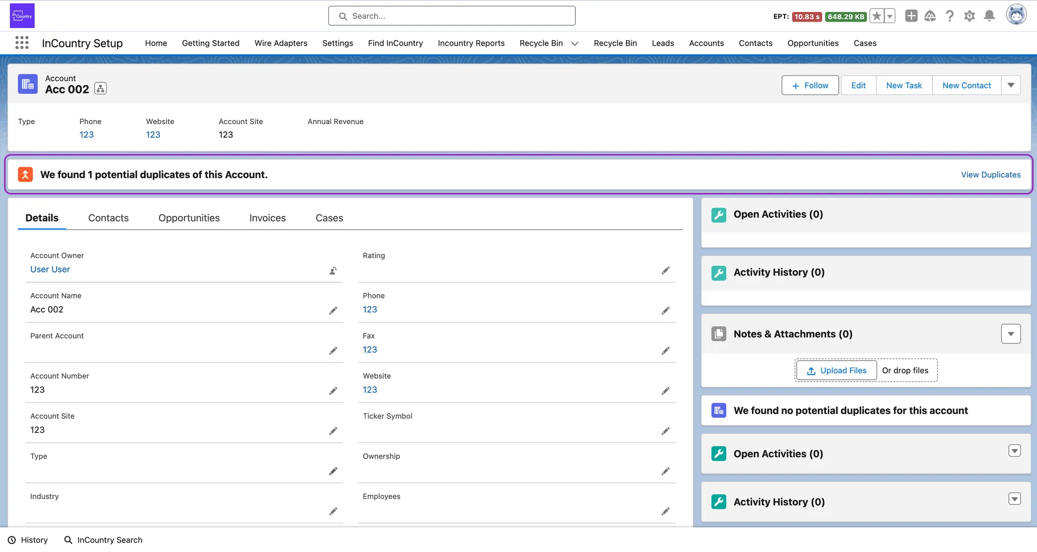Image resolution: width=1037 pixels, height=552 pixels.
Task: Click the notifications bell icon
Action: pyautogui.click(x=989, y=16)
